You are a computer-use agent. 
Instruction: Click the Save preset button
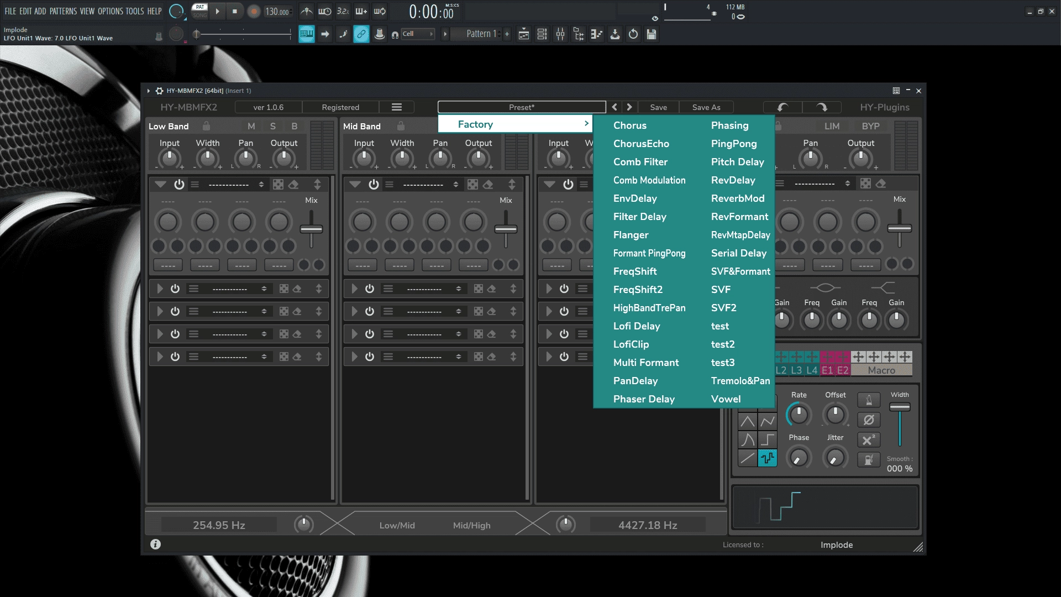pos(658,107)
